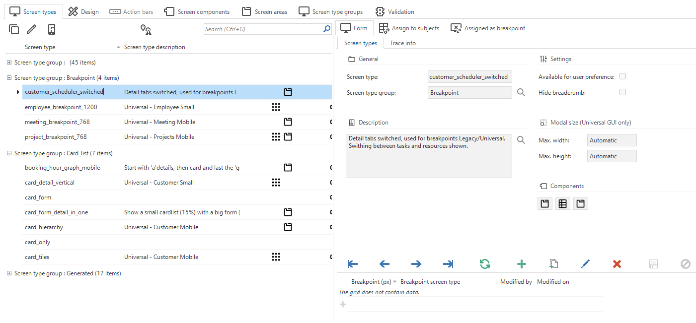696x323 pixels.
Task: Switch to the Trace info tab
Action: [402, 43]
